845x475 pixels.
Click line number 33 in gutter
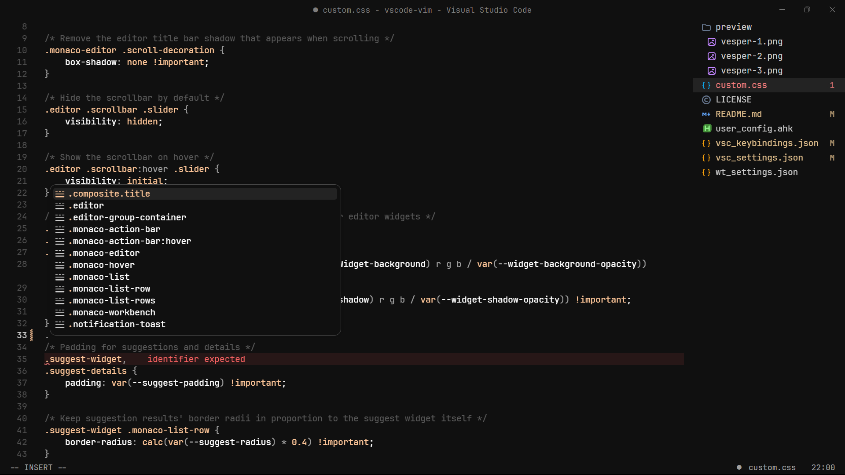point(22,336)
